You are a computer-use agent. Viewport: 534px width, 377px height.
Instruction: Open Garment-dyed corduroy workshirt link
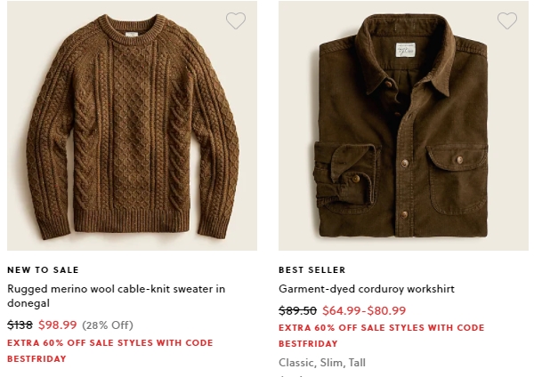click(367, 289)
